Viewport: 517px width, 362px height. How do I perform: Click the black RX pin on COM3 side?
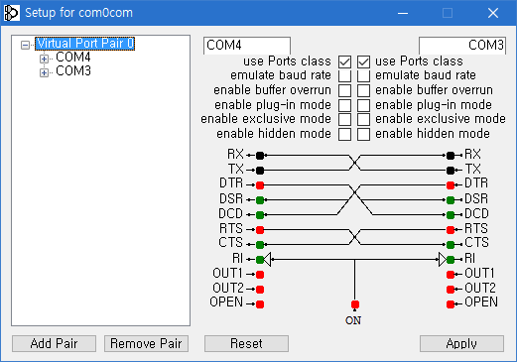tap(451, 155)
